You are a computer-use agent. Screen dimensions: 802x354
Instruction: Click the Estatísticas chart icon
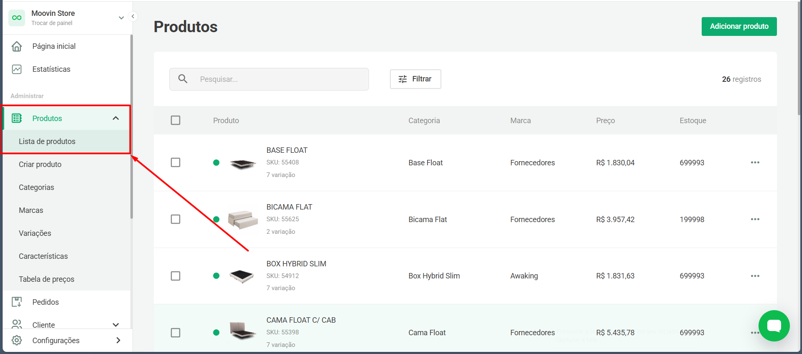17,69
